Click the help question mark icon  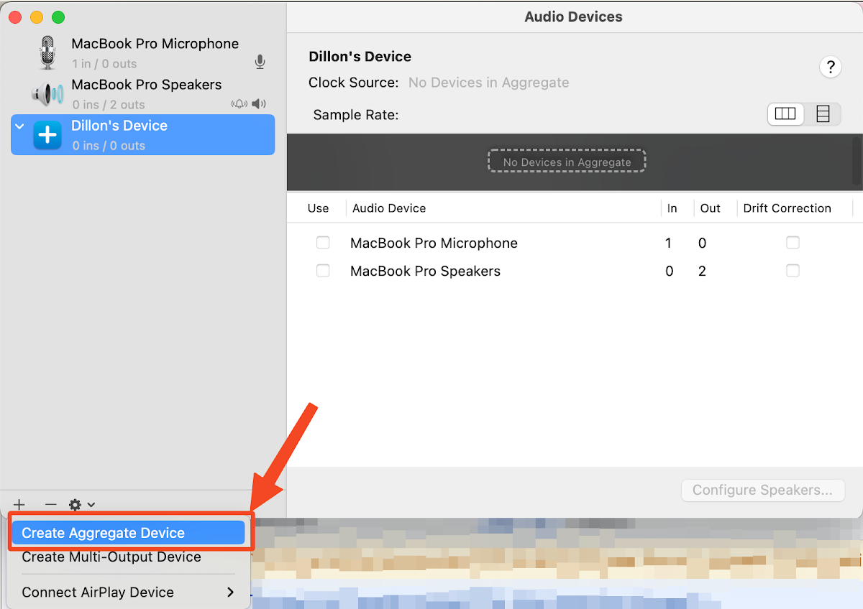(831, 67)
